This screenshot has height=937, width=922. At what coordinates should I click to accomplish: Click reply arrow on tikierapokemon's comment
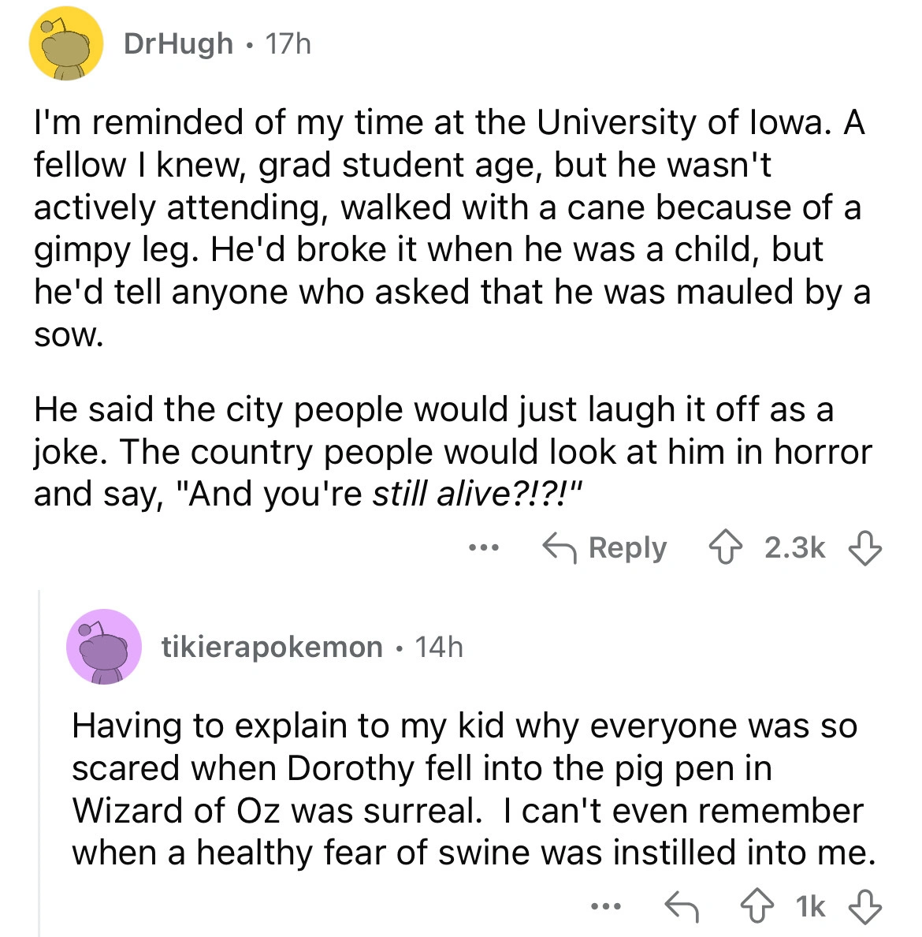pos(682,907)
